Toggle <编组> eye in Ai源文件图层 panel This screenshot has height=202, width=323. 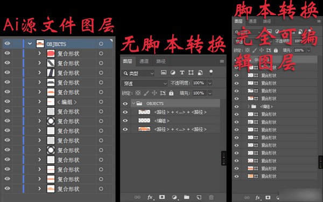(x=8, y=101)
